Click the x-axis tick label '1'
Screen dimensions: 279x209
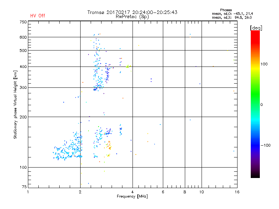28,192
